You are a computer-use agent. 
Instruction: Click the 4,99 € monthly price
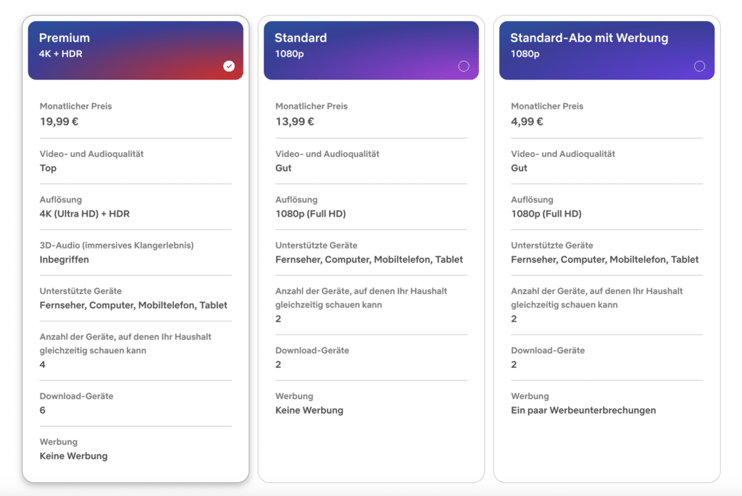tap(528, 121)
